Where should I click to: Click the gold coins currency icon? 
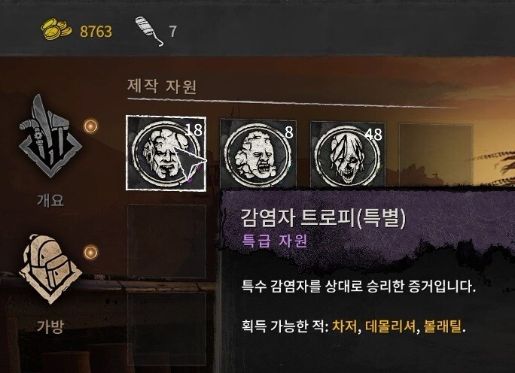click(56, 29)
